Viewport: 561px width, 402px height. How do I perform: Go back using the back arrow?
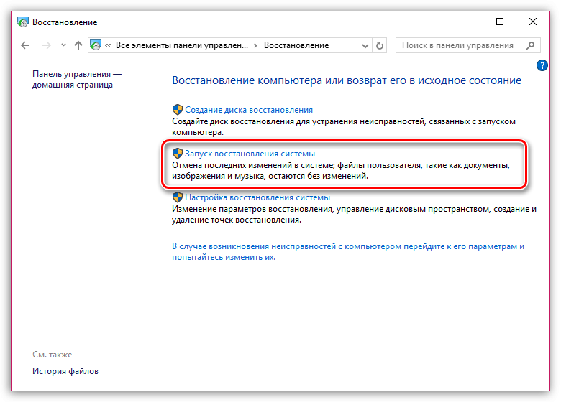[26, 45]
